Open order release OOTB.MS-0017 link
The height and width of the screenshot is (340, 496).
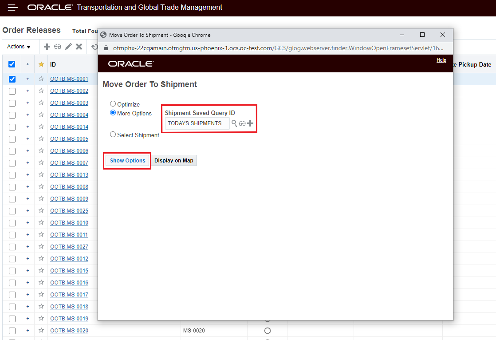(x=69, y=294)
